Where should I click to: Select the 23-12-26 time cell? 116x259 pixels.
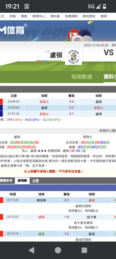click(13, 200)
